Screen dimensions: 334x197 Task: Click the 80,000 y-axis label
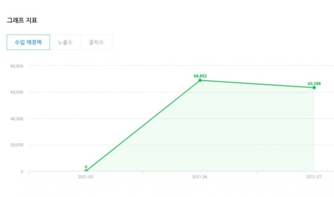coord(17,66)
